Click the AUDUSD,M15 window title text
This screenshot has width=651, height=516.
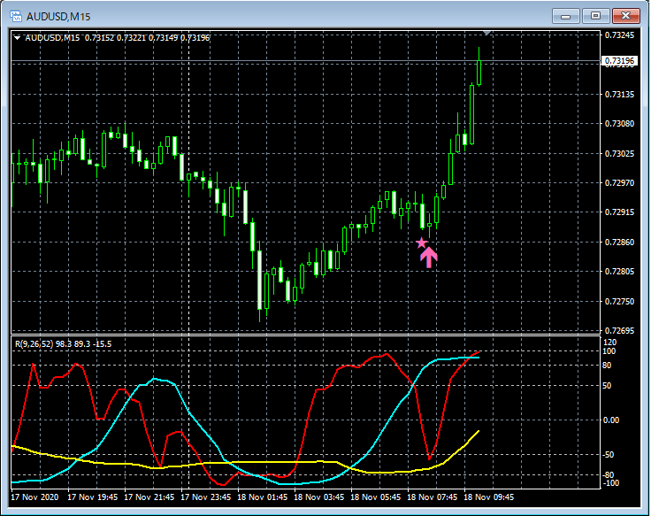pyautogui.click(x=57, y=16)
